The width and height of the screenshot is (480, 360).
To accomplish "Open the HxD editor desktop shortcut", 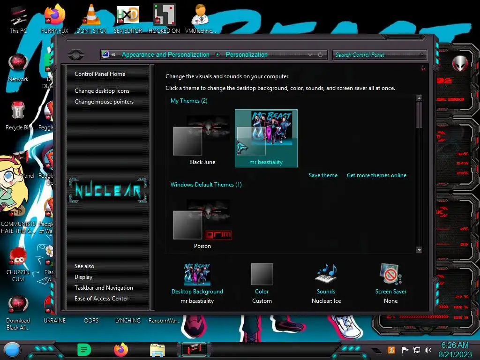I will coord(128,18).
